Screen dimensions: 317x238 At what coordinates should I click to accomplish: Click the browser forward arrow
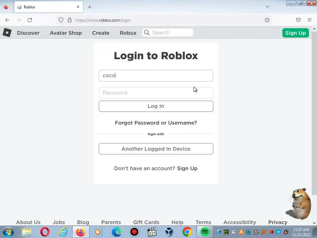[x=19, y=20]
